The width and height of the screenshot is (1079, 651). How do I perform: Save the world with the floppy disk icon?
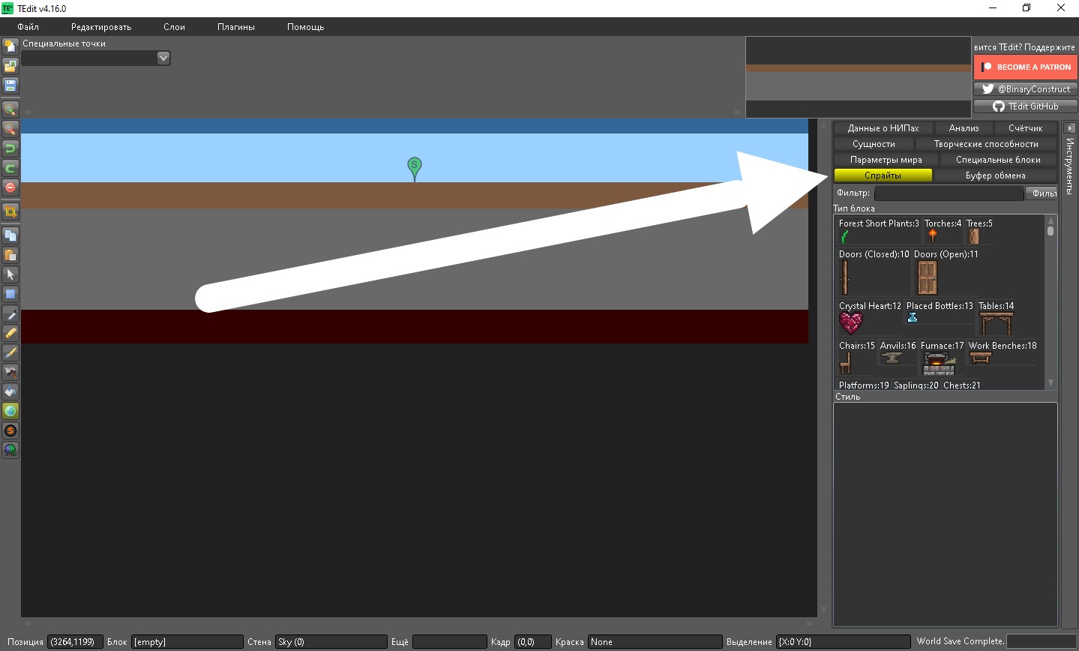pyautogui.click(x=10, y=85)
